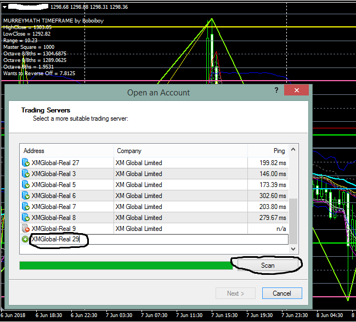Click the disabled Next button
The height and width of the screenshot is (322, 356).
point(235,293)
